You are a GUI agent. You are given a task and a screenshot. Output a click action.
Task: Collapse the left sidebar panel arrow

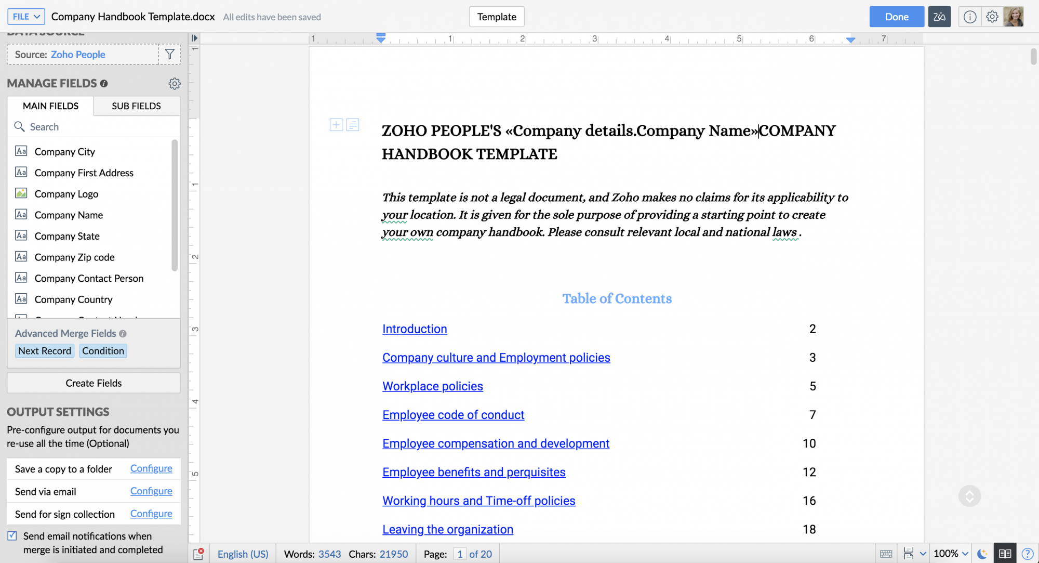[194, 38]
